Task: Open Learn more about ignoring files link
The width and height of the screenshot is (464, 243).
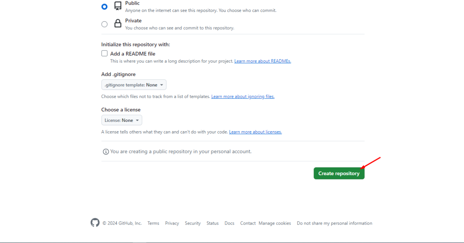Action: (243, 96)
